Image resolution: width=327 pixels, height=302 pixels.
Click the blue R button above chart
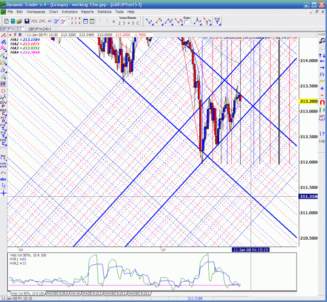click(x=20, y=35)
